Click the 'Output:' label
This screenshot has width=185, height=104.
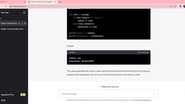[x=70, y=46]
